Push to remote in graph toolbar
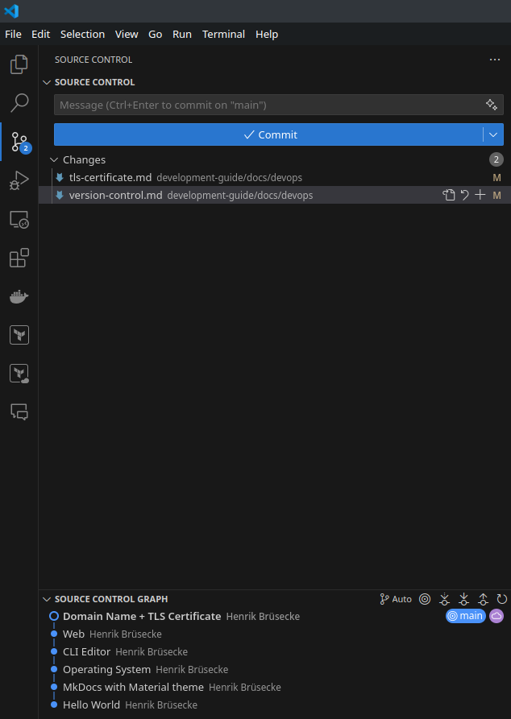Viewport: 511px width, 719px height. [483, 599]
